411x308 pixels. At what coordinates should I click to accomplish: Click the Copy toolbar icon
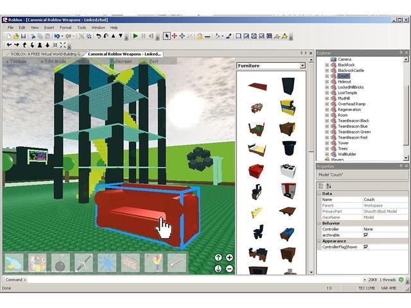[40, 36]
